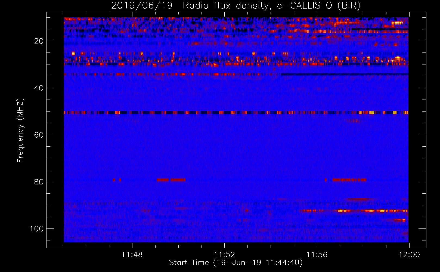
Task: Click the '11:52' time tick label
Action: coord(224,255)
